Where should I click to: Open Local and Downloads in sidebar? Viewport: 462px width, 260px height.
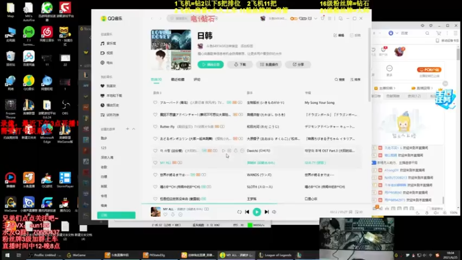(111, 95)
